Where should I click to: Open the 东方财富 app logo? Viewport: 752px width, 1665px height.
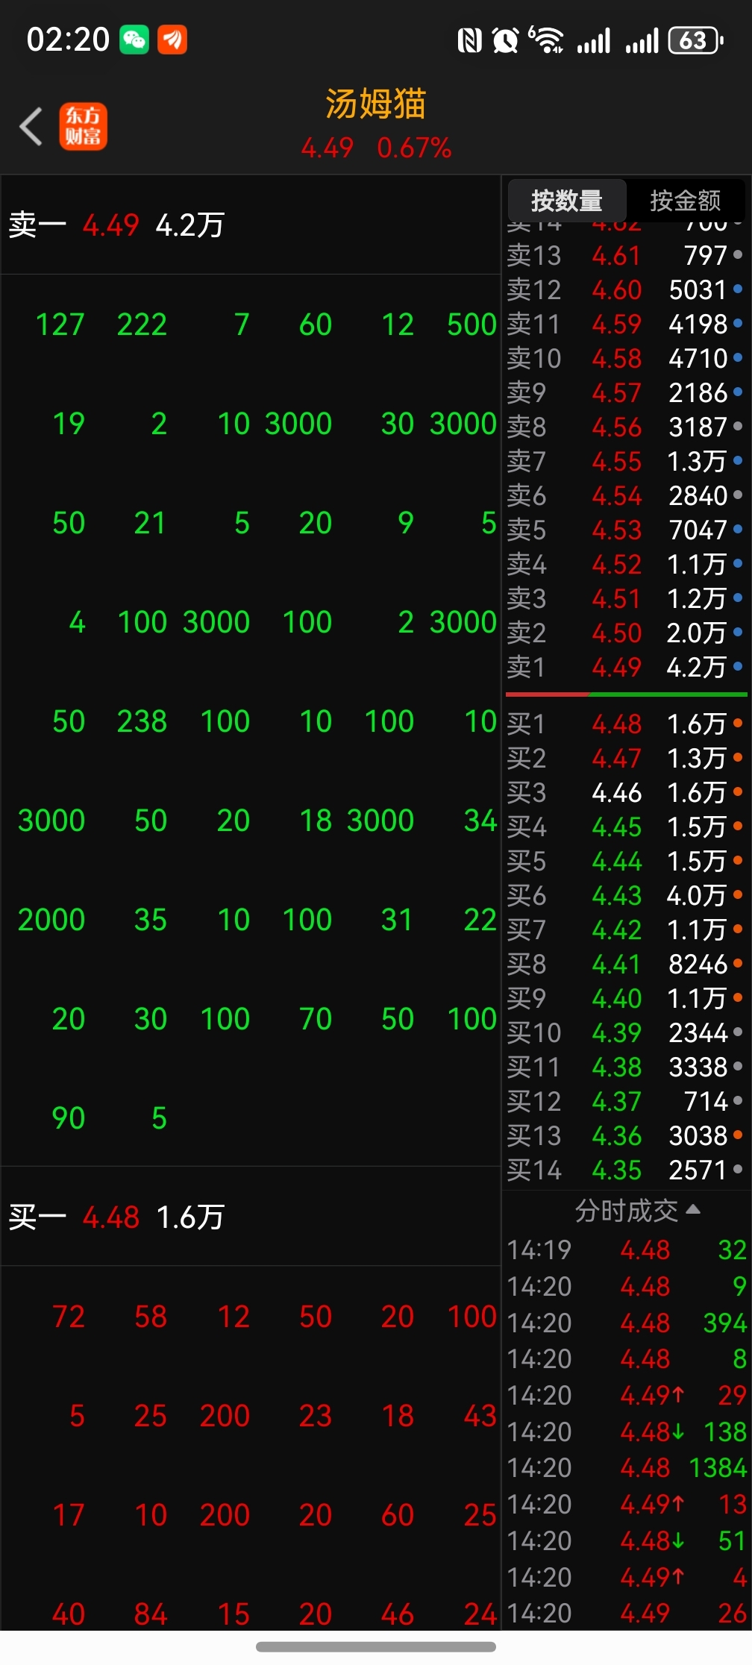tap(84, 126)
